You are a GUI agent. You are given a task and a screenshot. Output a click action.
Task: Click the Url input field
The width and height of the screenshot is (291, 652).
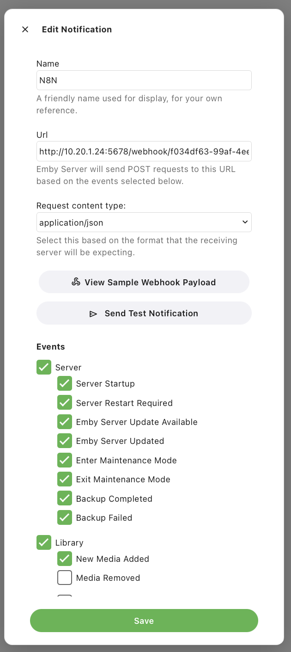pos(144,151)
